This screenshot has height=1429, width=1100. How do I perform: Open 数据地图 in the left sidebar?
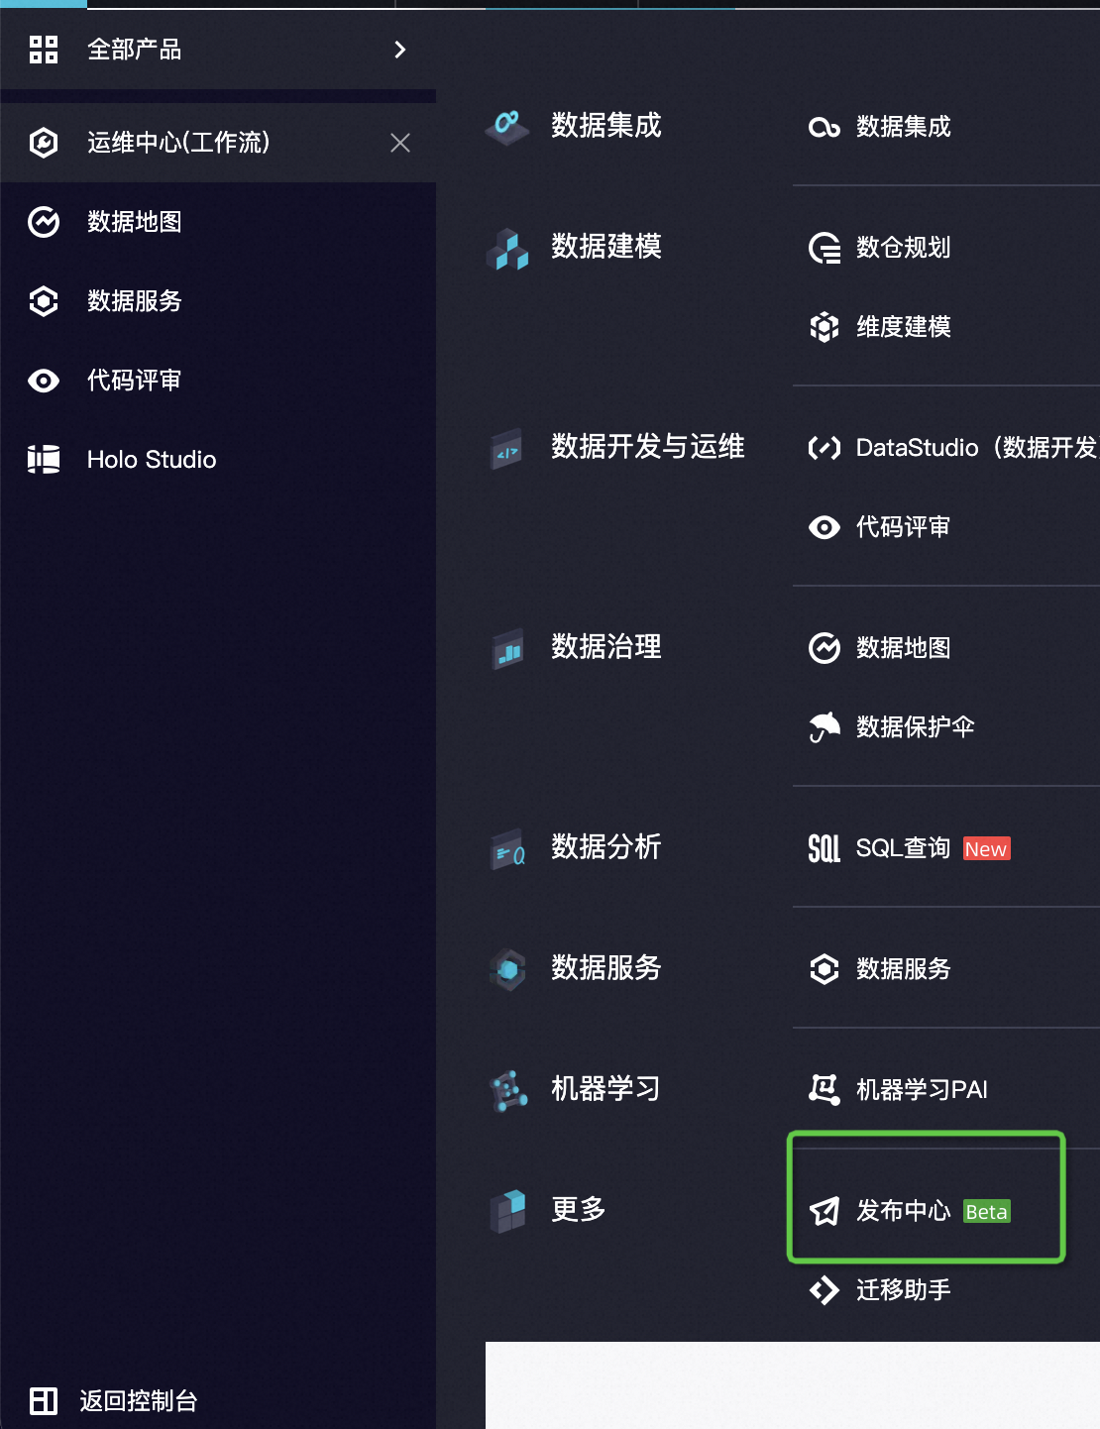[135, 222]
